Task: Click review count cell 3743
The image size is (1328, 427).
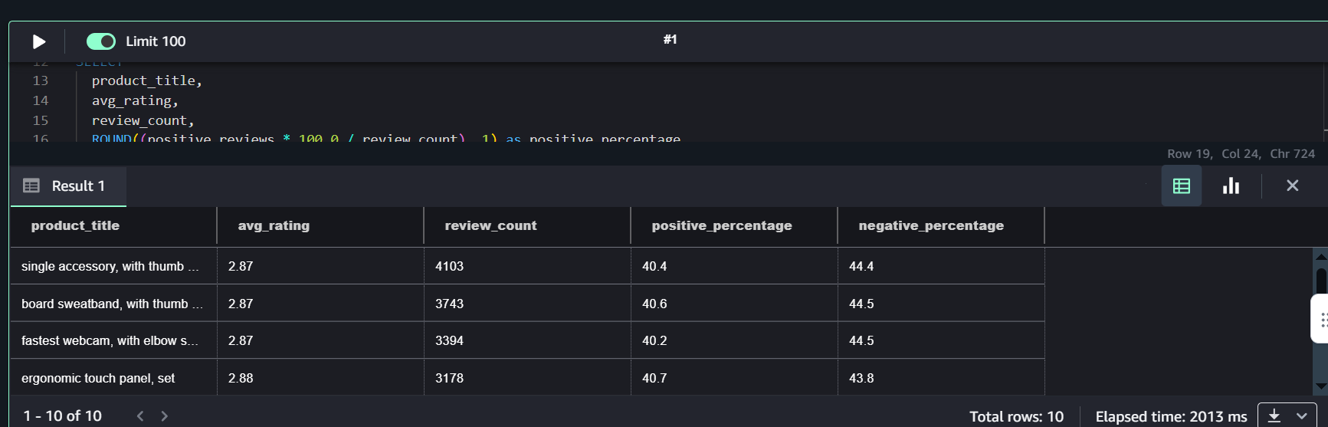Action: click(x=527, y=304)
